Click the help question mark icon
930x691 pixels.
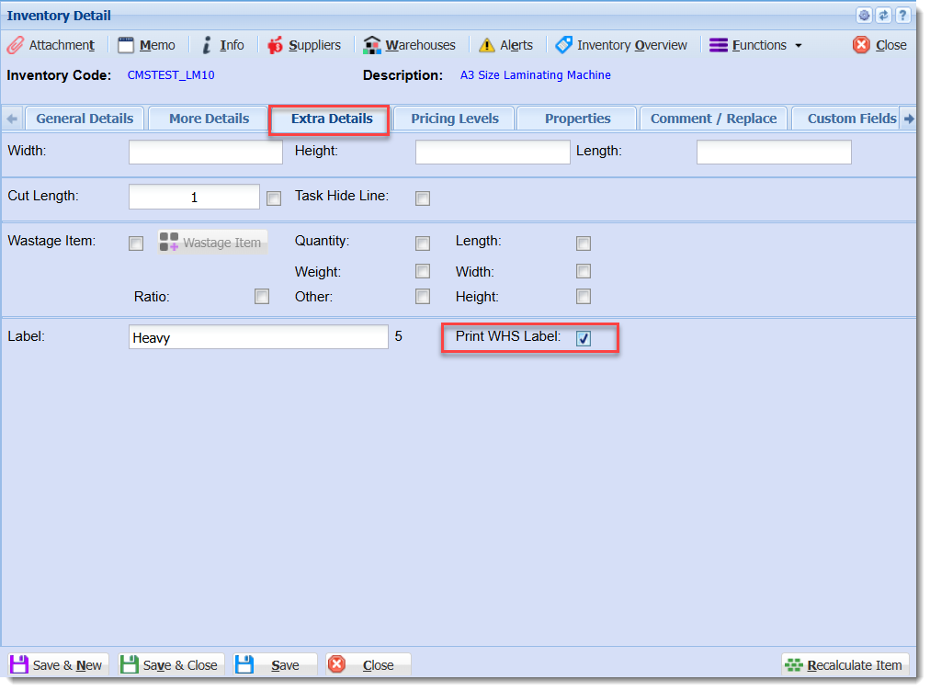(902, 16)
